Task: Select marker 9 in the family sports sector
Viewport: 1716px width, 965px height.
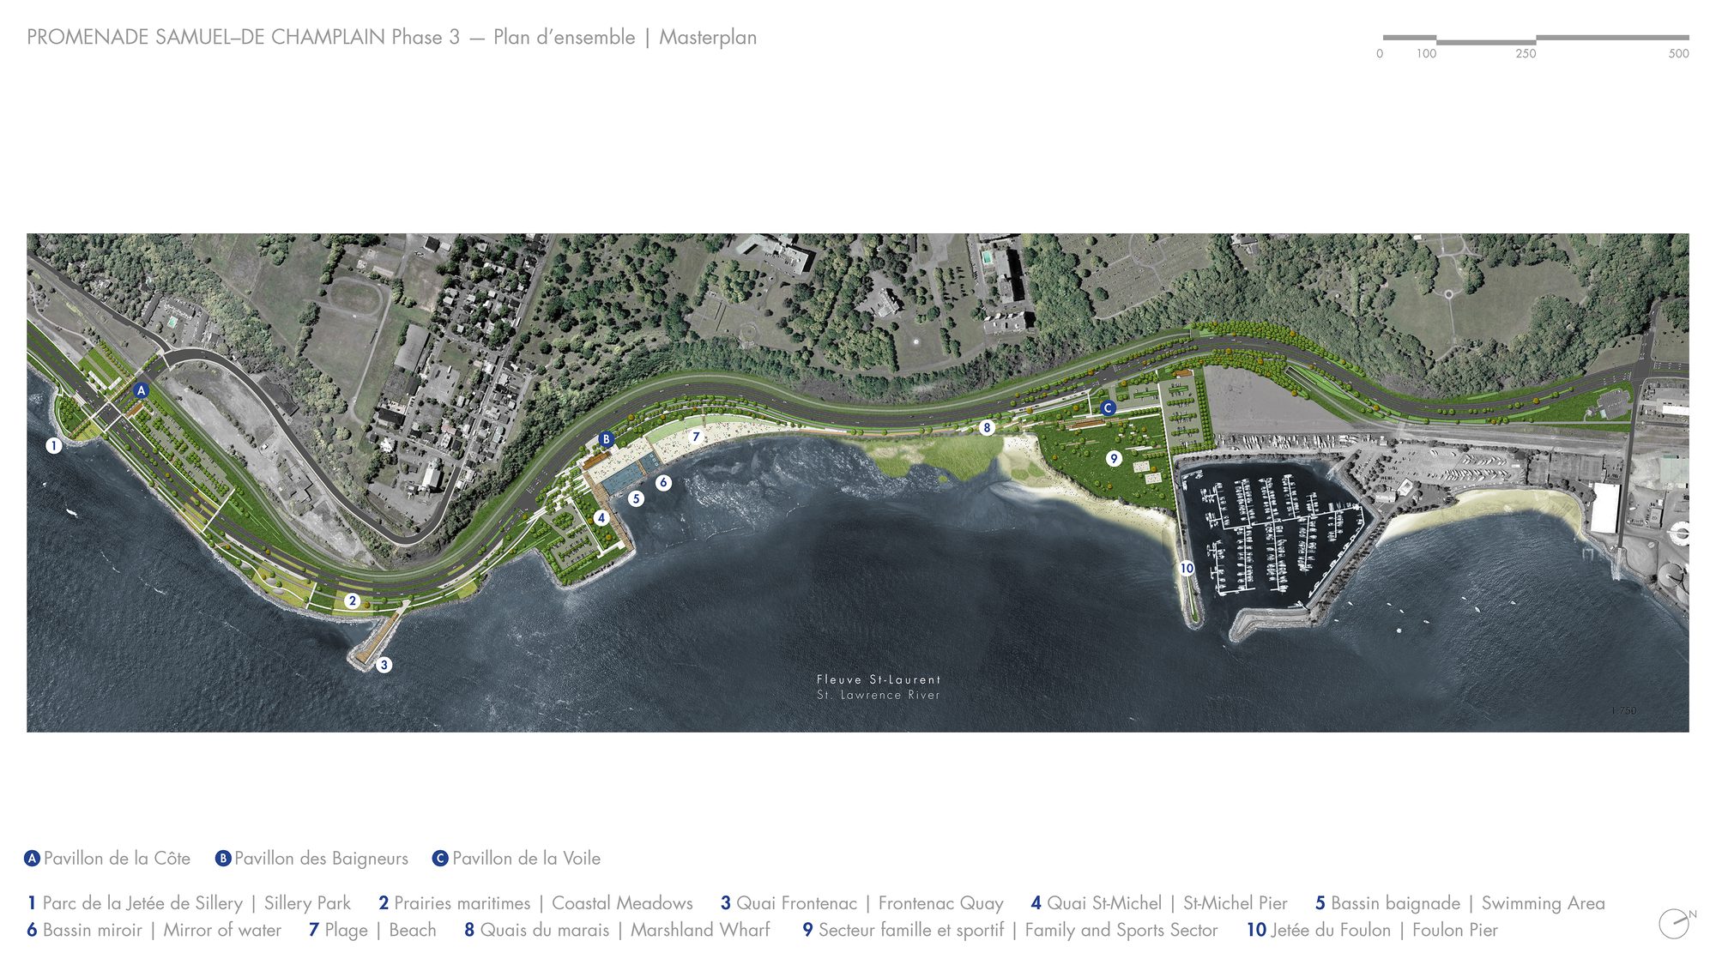Action: click(1114, 459)
